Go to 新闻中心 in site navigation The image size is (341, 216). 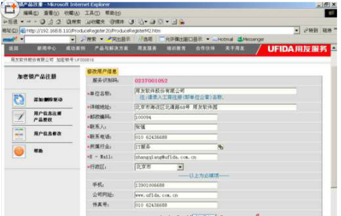click(46, 48)
